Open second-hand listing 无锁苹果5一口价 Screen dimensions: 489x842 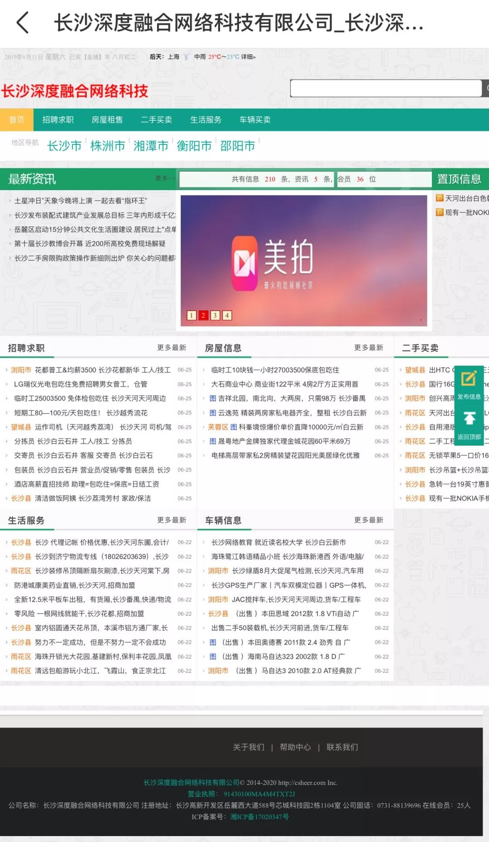click(x=459, y=456)
